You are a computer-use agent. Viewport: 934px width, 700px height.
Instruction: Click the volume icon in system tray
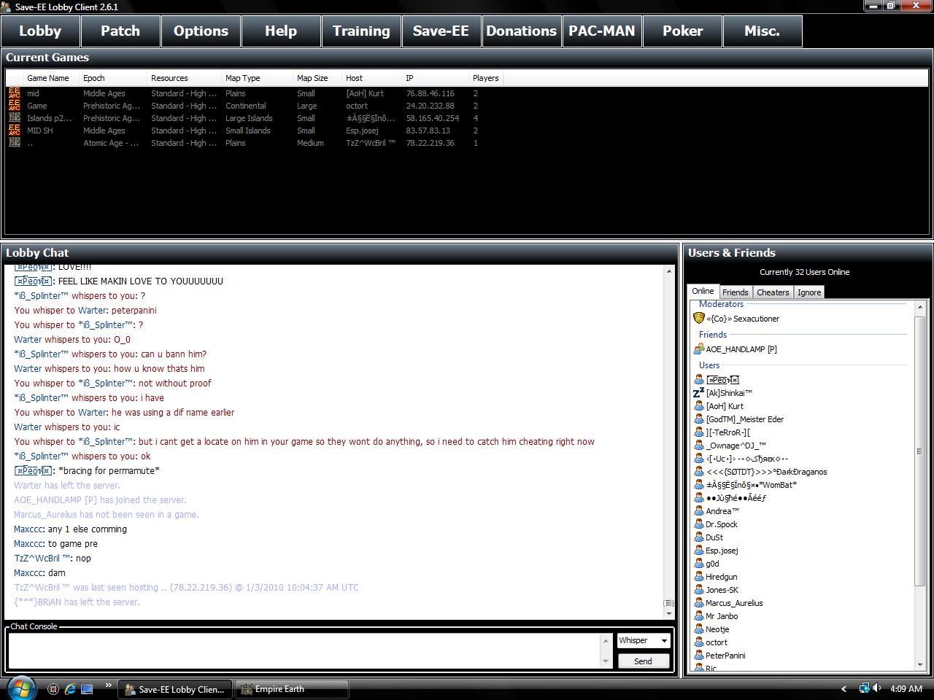(876, 688)
